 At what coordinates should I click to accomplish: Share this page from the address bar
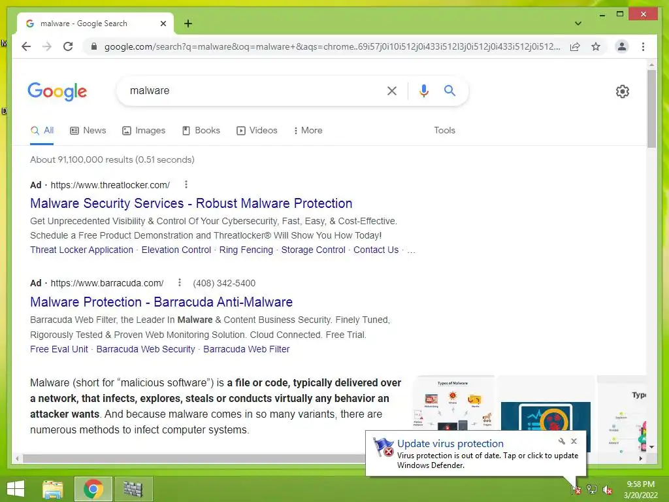coord(575,46)
